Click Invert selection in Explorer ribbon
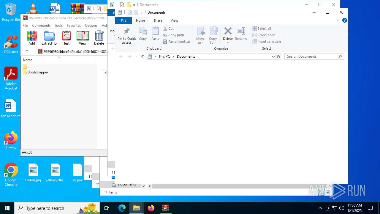This screenshot has width=380, height=214. 266,42
